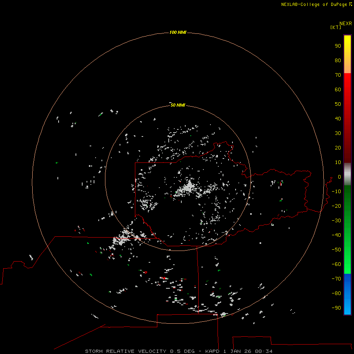Click the 60 value on the velocity scale

pyautogui.click(x=338, y=89)
